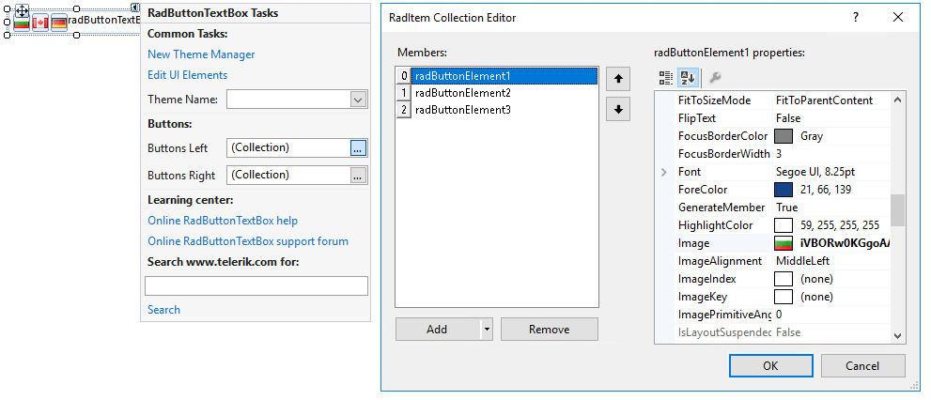Click the Bulgarian flag button in textbox
Image resolution: width=931 pixels, height=400 pixels.
click(x=22, y=23)
